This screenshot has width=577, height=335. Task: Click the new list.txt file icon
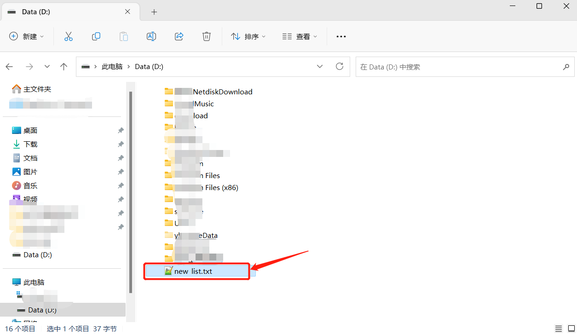(x=168, y=271)
